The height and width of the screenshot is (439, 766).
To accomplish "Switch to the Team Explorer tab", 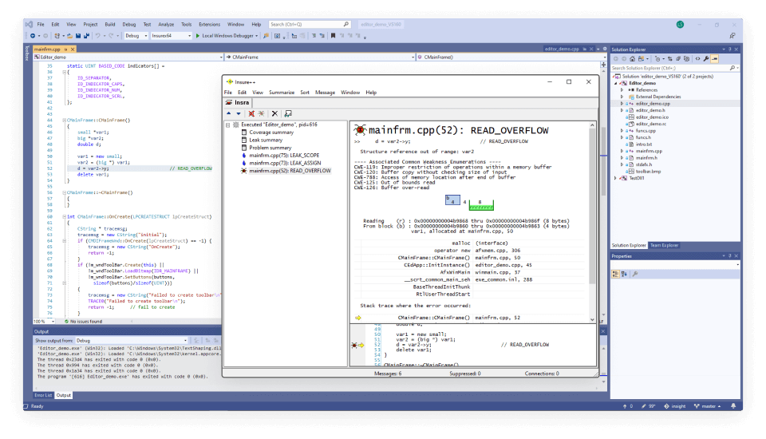I will [664, 245].
